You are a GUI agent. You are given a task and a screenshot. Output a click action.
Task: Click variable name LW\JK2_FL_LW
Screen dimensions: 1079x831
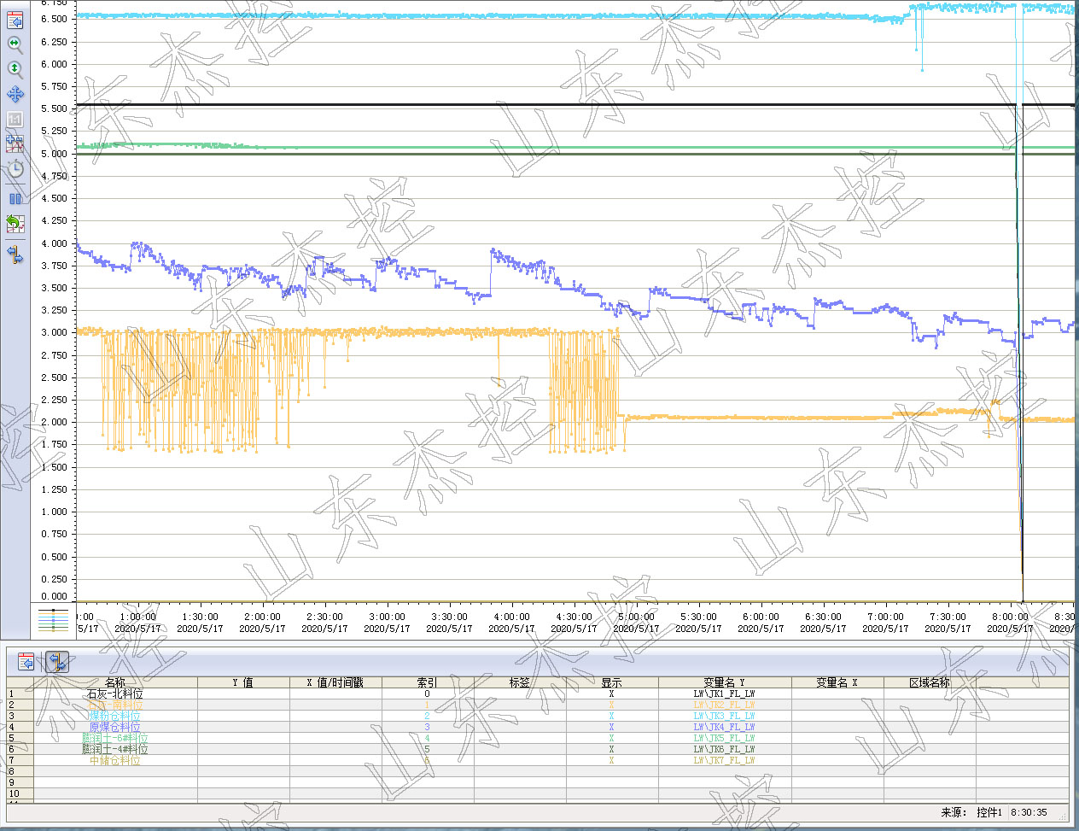pyautogui.click(x=725, y=705)
